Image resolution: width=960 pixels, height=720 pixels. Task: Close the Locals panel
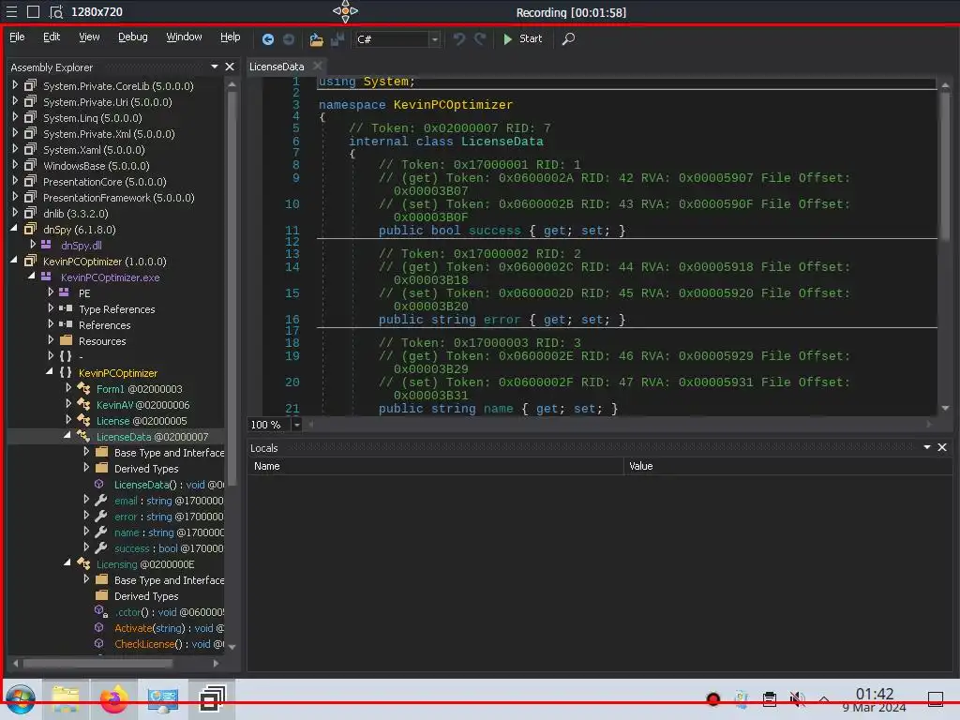click(x=942, y=447)
